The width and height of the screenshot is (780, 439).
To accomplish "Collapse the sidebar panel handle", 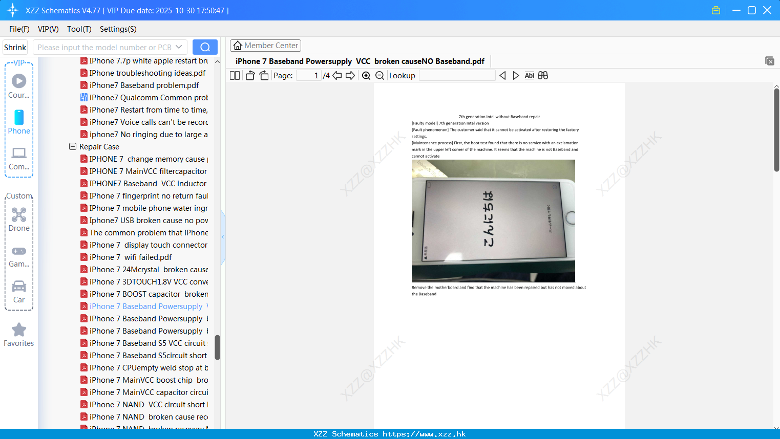I will coord(223,237).
